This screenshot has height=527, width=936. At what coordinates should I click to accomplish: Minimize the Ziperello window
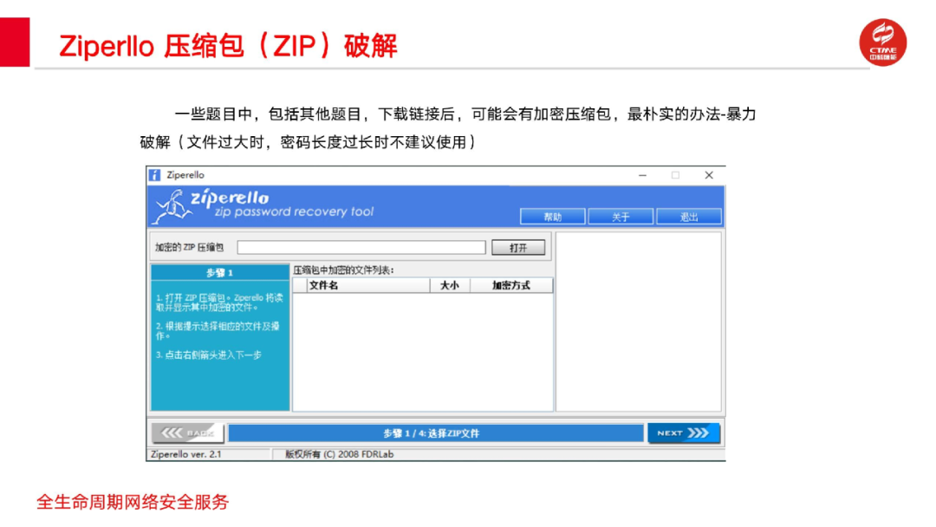click(x=642, y=175)
